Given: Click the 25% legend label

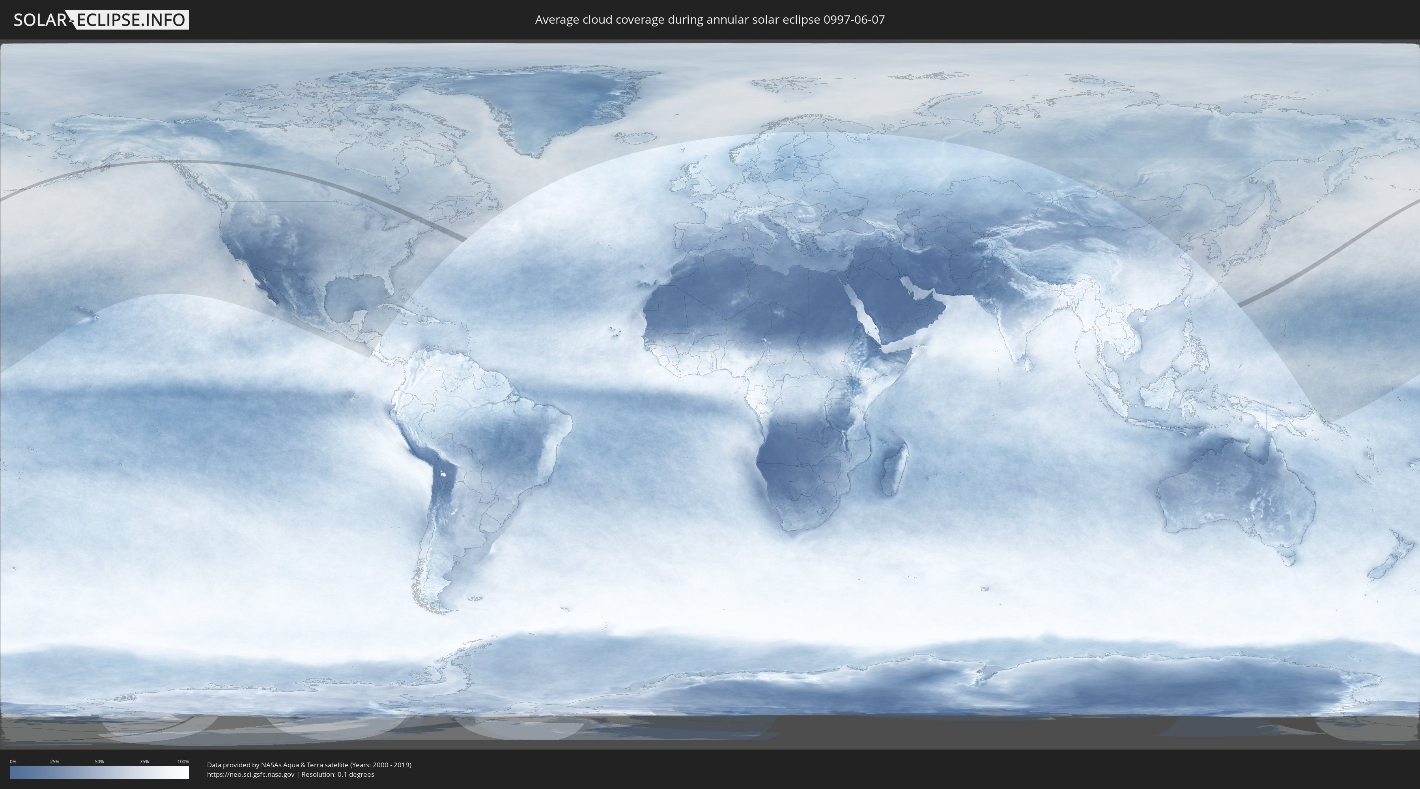Looking at the screenshot, I should click(x=54, y=761).
